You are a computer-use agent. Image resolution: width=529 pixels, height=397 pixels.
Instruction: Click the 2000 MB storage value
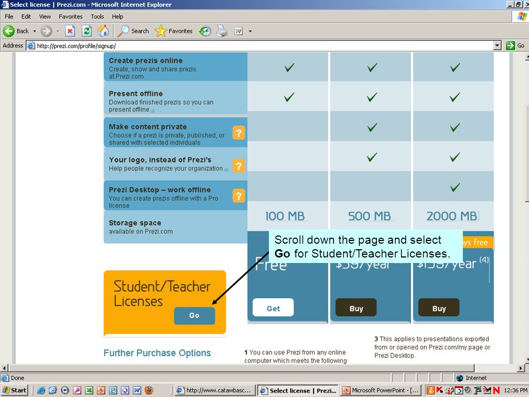(x=452, y=216)
